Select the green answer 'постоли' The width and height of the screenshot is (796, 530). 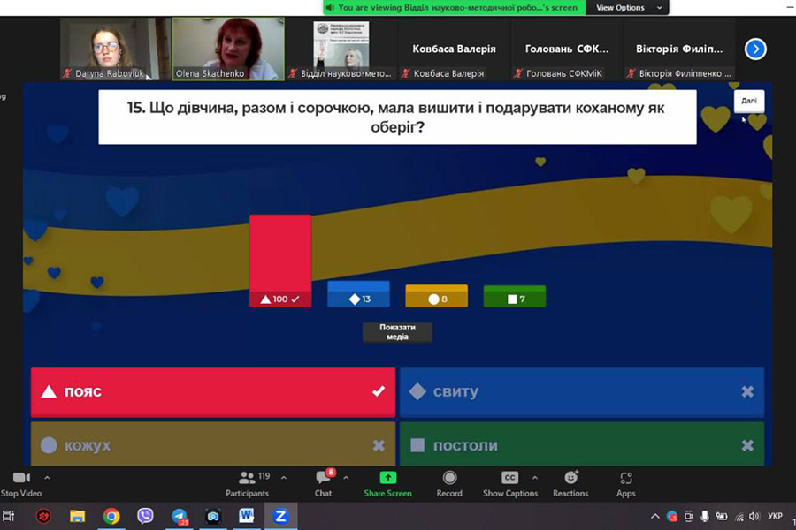[582, 444]
